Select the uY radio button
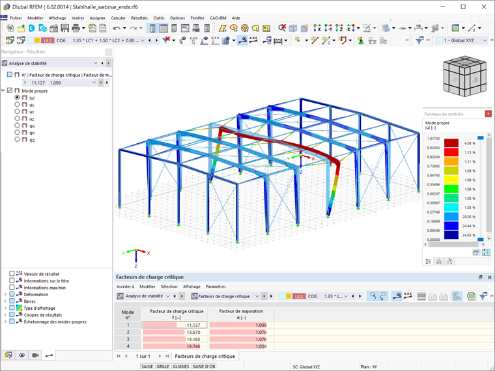495x371 pixels. point(17,111)
